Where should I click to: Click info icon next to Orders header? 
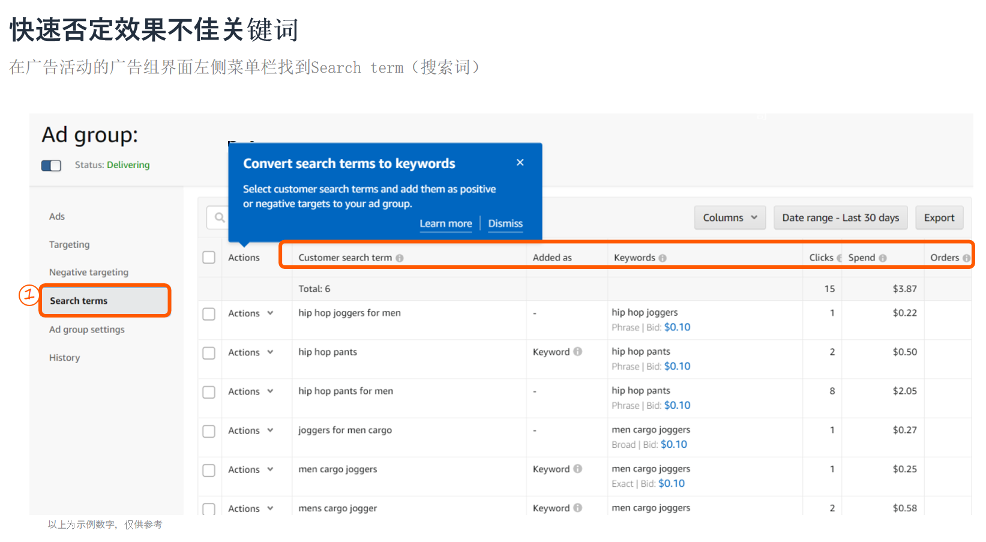pyautogui.click(x=966, y=258)
